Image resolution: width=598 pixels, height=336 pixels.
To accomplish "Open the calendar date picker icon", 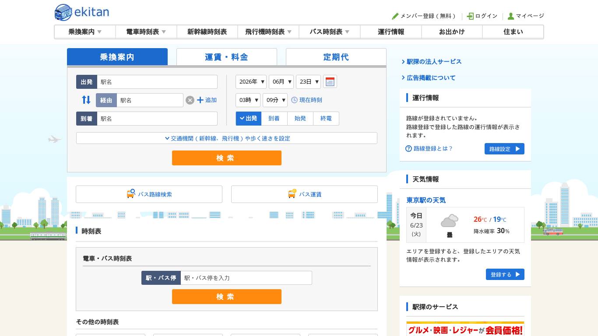I will tap(330, 82).
